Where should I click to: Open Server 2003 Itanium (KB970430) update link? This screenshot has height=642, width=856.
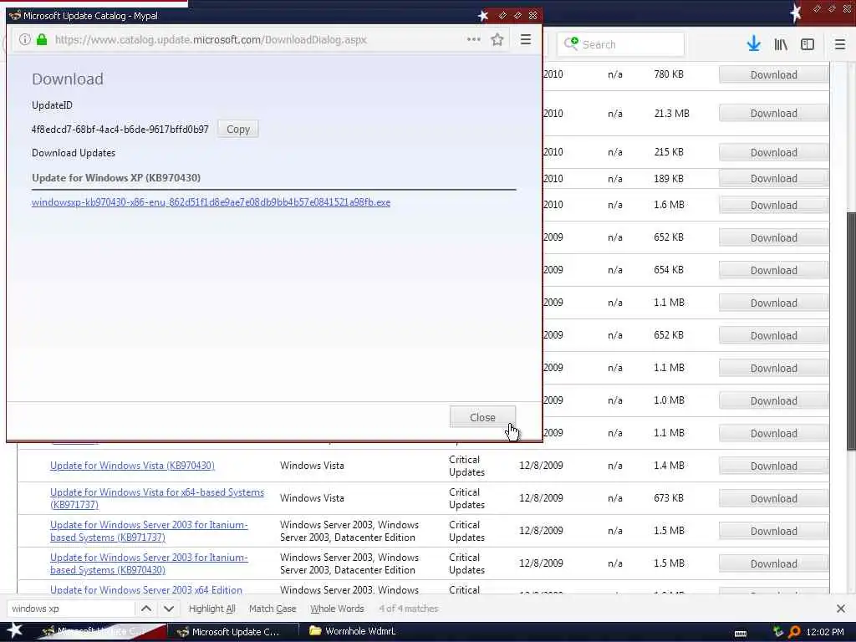click(149, 563)
